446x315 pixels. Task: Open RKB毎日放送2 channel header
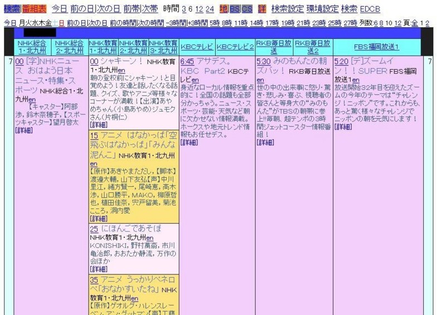click(x=313, y=47)
